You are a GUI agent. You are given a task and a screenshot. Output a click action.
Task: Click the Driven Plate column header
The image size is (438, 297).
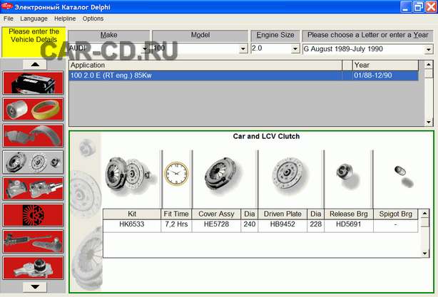pyautogui.click(x=282, y=214)
